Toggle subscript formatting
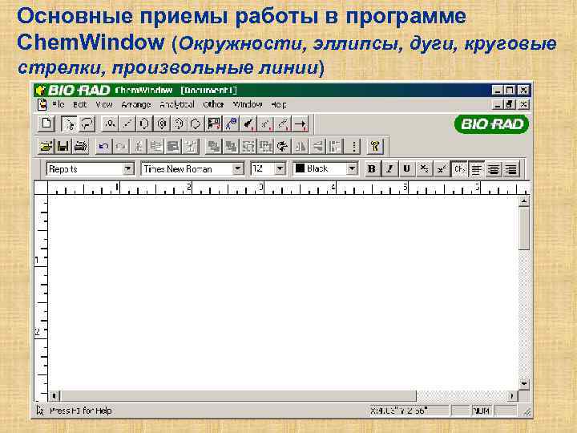The height and width of the screenshot is (433, 577). point(424,169)
